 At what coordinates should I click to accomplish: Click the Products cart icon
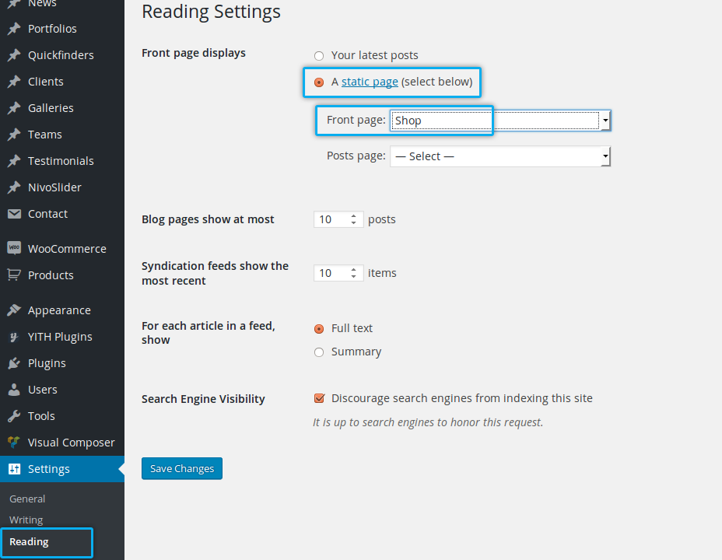click(14, 275)
